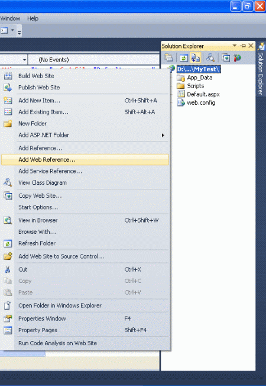Click the View Class Diagram toolbar icon
The image size is (266, 386).
click(x=210, y=58)
